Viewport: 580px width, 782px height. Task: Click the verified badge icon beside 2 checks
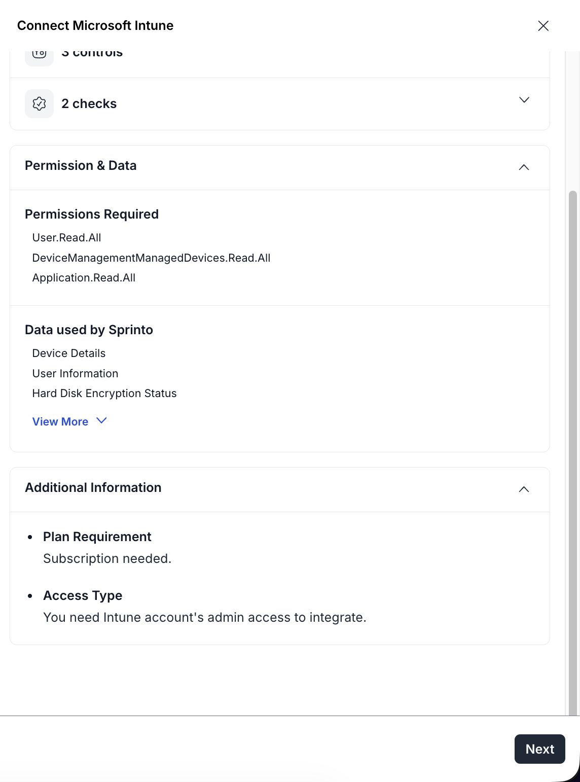[x=39, y=104]
